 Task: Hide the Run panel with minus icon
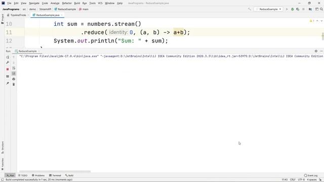coord(321,51)
